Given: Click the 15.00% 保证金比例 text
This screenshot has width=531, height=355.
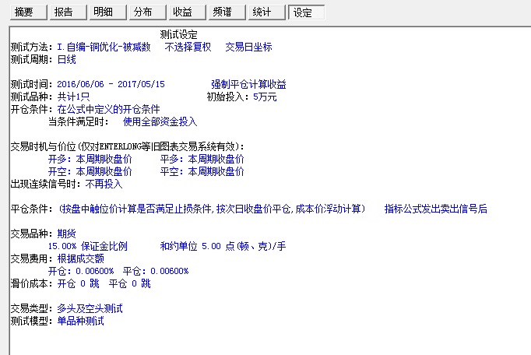Looking at the screenshot, I should tap(88, 246).
